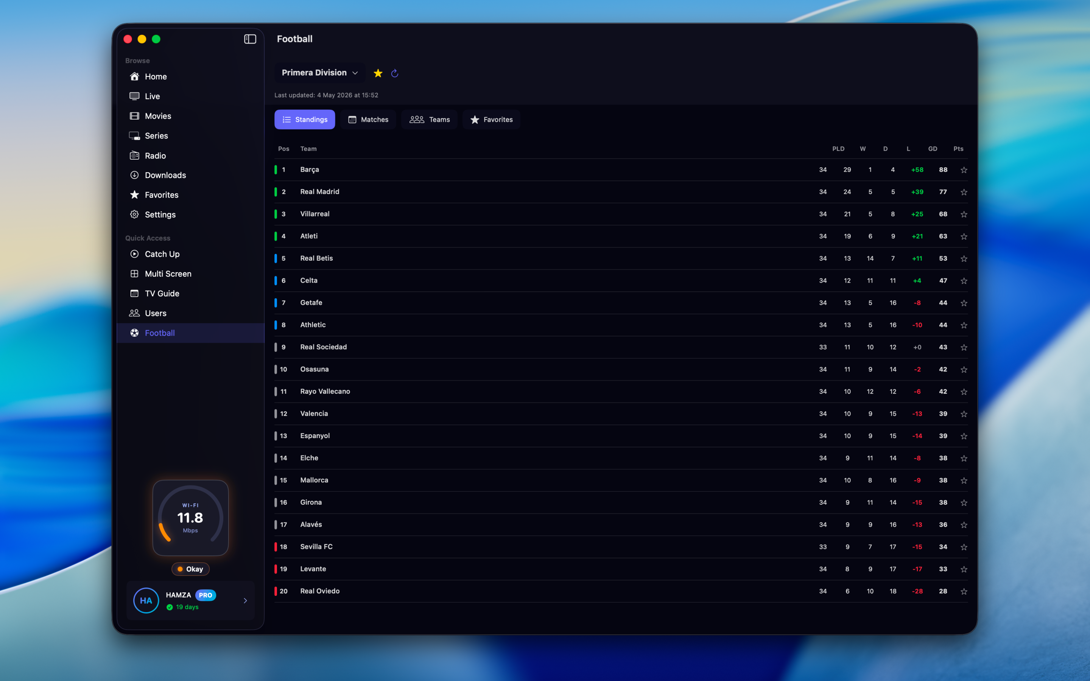Open Home in the sidebar
1090x681 pixels.
(190, 76)
